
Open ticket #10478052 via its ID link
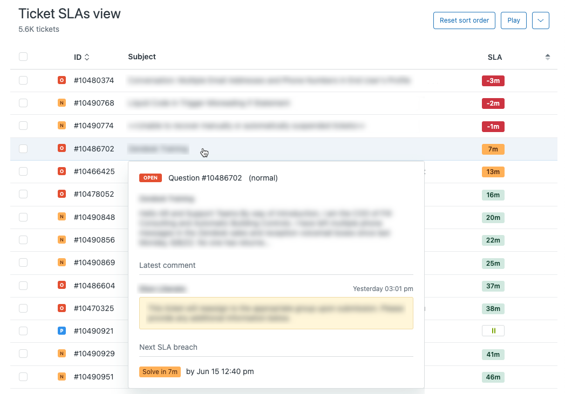(x=95, y=194)
